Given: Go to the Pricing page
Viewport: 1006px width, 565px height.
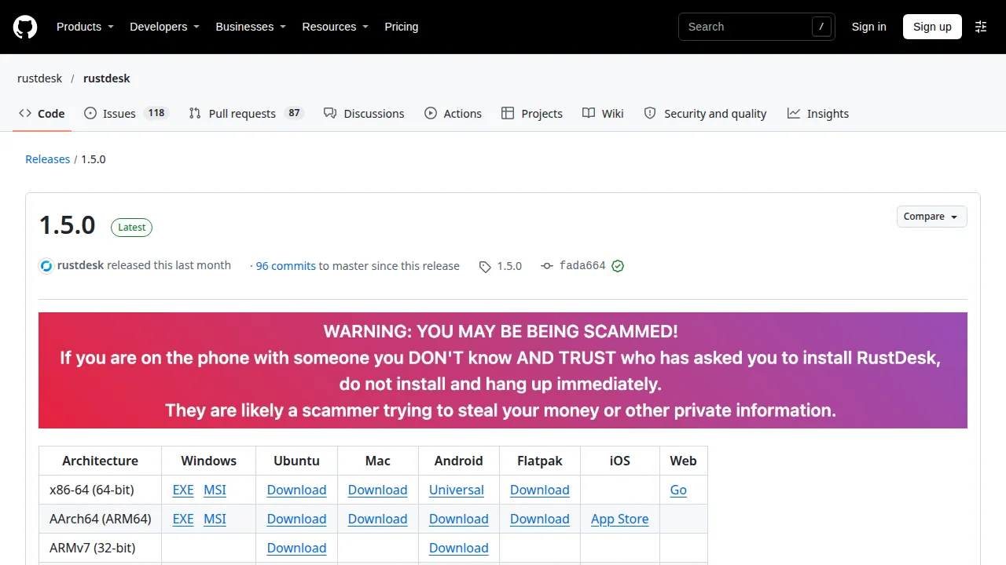Looking at the screenshot, I should [x=402, y=27].
